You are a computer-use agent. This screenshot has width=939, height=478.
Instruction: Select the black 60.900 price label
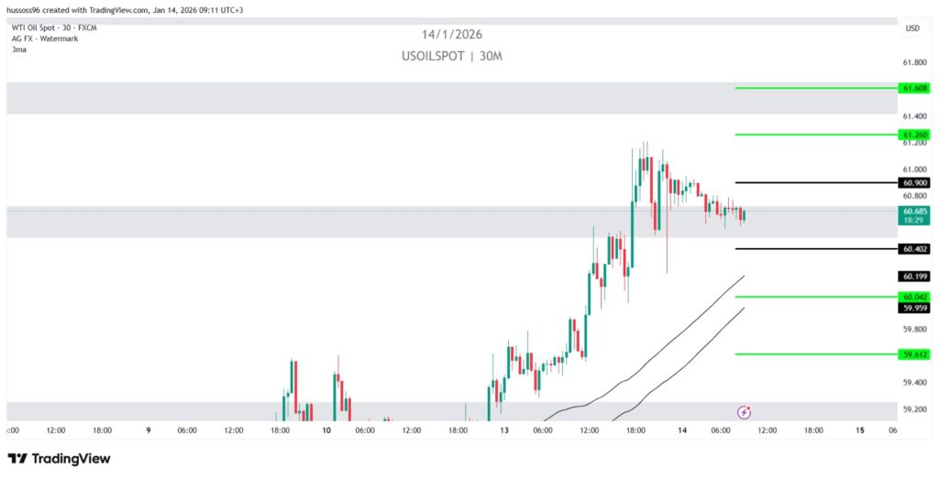(914, 183)
